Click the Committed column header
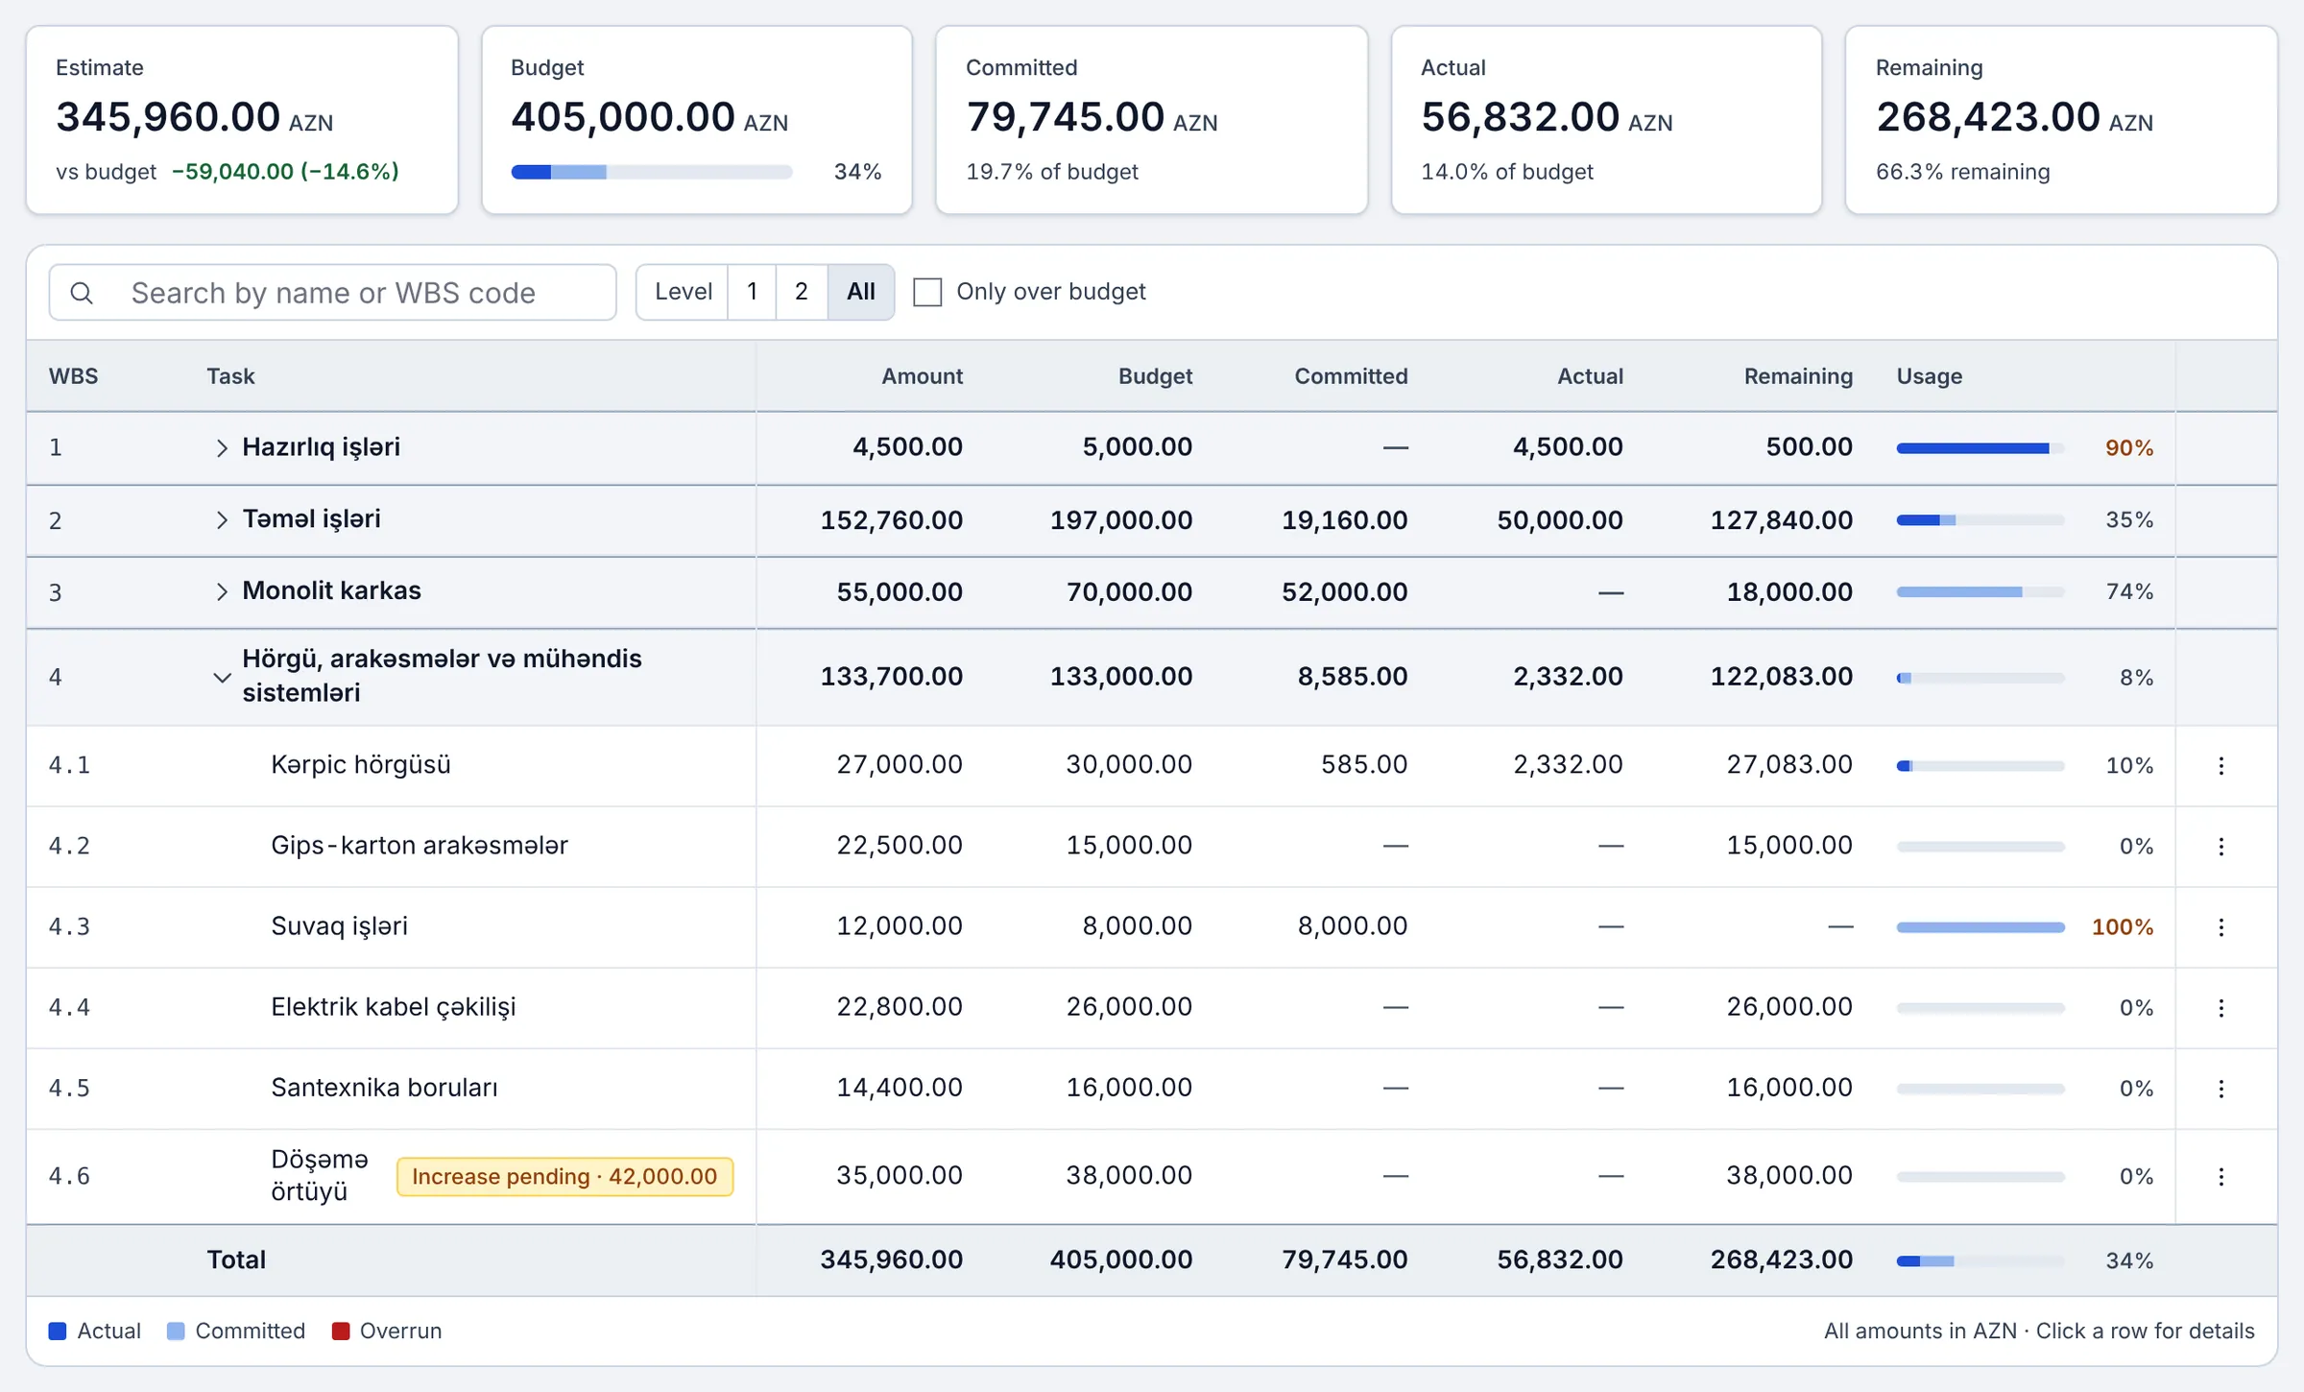This screenshot has height=1392, width=2304. click(x=1351, y=376)
